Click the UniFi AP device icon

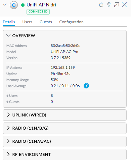(14, 5)
